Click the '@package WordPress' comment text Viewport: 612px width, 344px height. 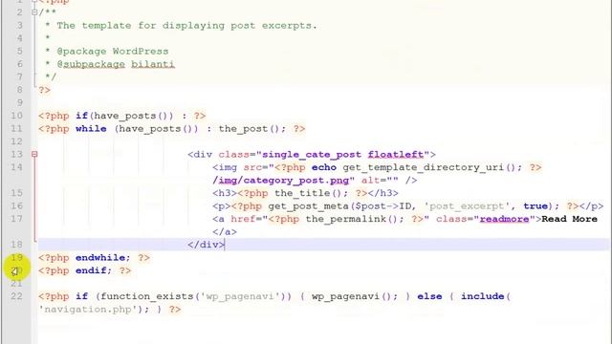click(113, 52)
